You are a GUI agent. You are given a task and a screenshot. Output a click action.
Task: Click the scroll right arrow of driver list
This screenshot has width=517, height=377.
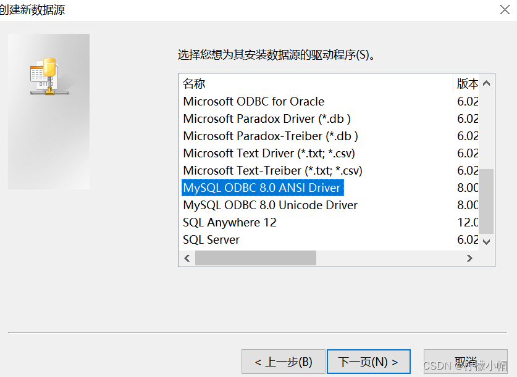click(x=469, y=258)
